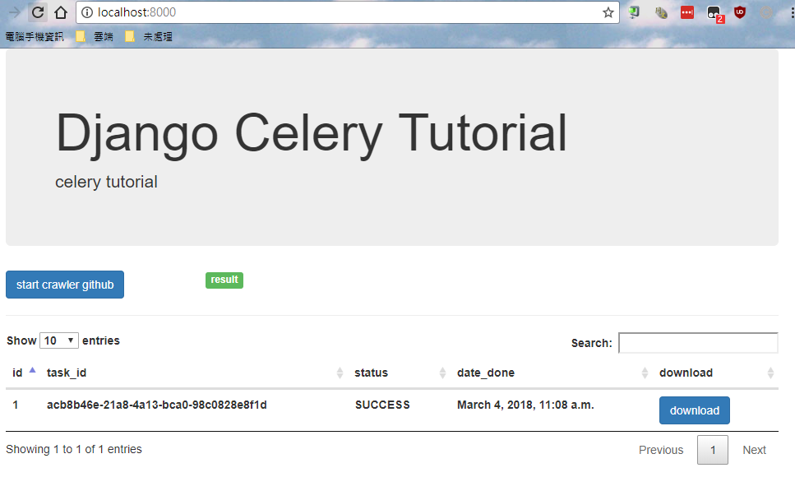Download the result for the SUCCESS task row
Image resolution: width=795 pixels, height=477 pixels.
694,410
